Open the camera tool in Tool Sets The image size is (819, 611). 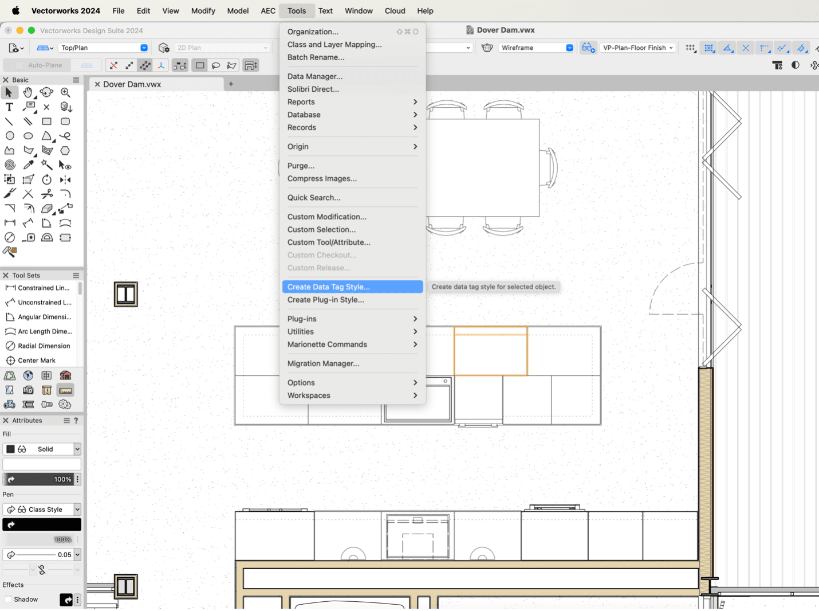[28, 390]
